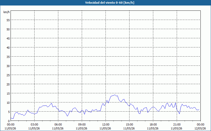Click the chart title 'Velocidad del viento 0-60 [km/h]'

coord(109,3)
